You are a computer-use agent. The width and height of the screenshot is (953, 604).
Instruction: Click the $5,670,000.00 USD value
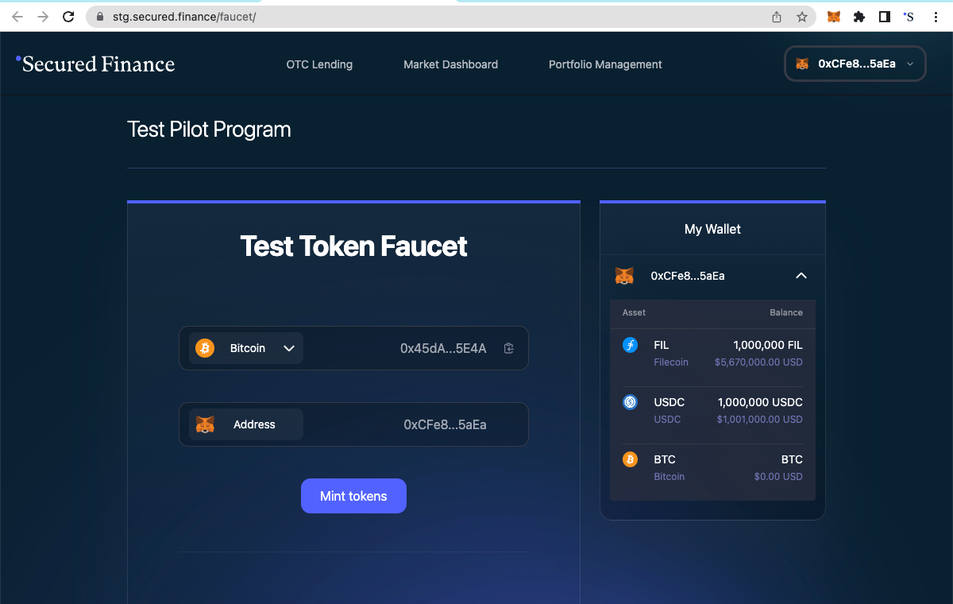758,362
